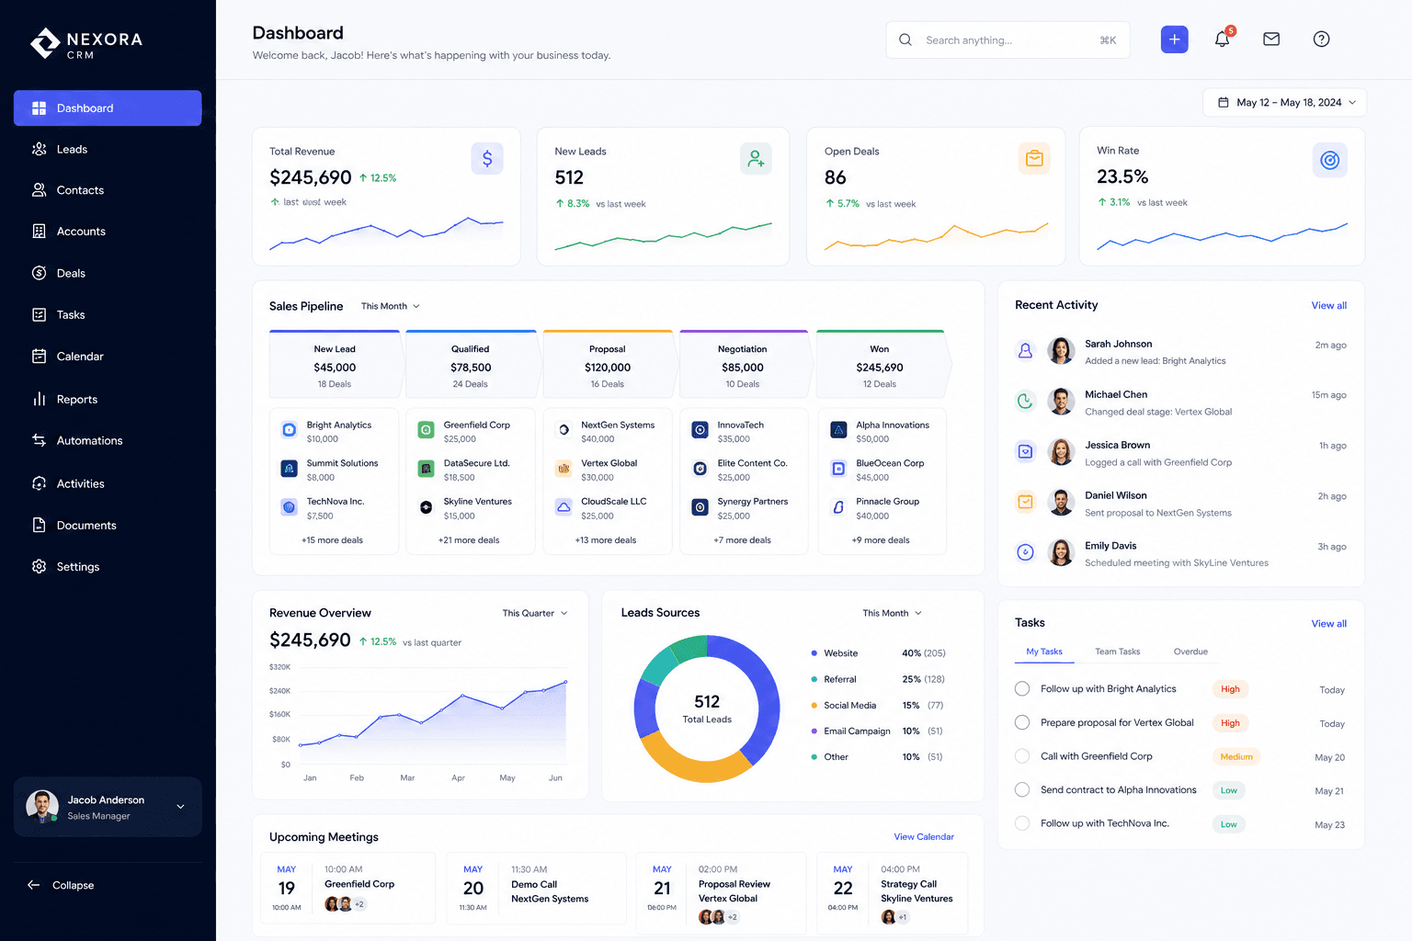Click the blue plus add button

(x=1174, y=40)
